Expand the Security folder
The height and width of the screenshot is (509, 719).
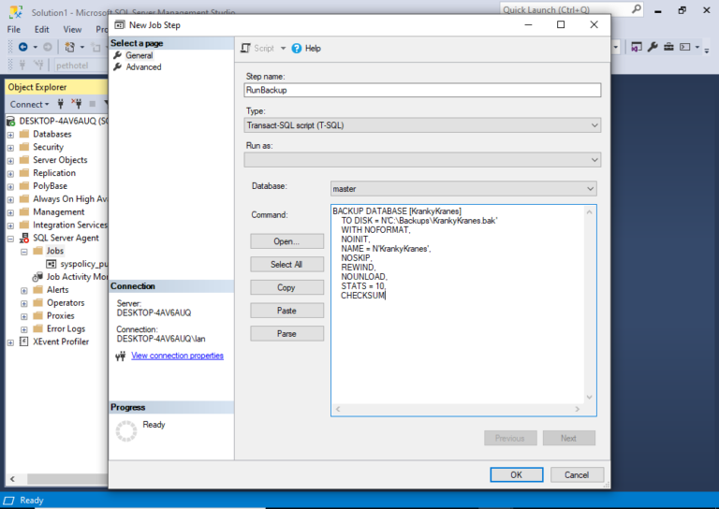coord(10,148)
